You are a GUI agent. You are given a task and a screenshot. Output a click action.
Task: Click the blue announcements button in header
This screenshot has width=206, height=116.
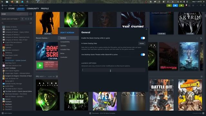pos(175,5)
